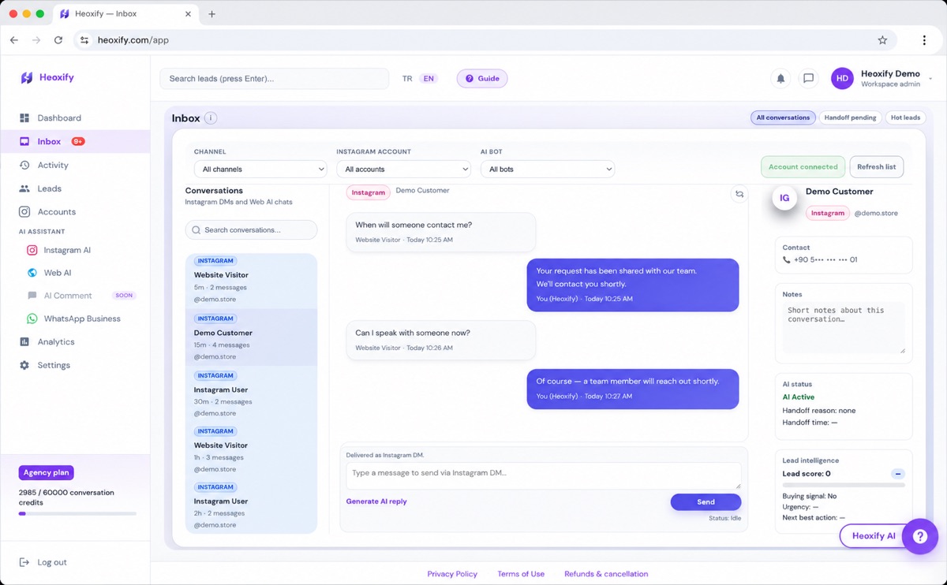Filter by Hot leads

[x=905, y=118]
